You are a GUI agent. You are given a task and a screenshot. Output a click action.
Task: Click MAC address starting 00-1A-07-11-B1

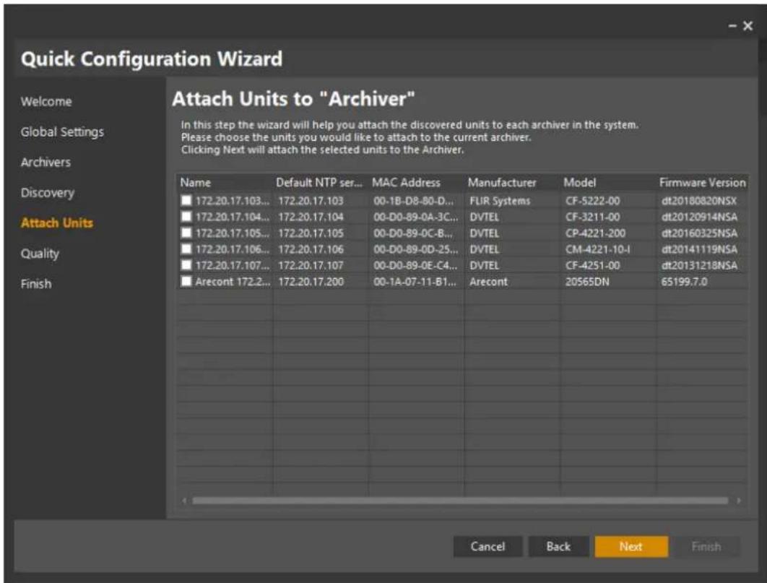[x=415, y=282]
